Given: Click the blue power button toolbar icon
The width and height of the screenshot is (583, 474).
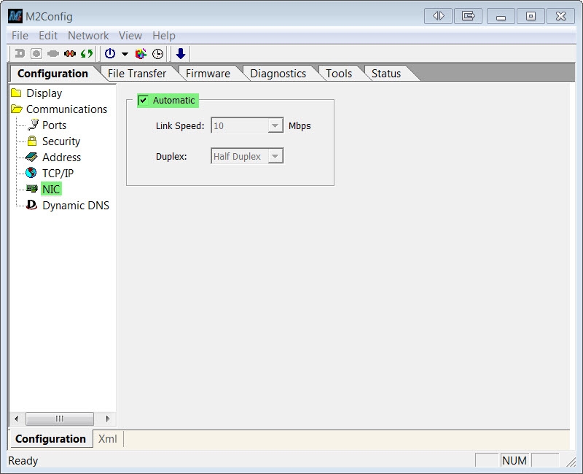Looking at the screenshot, I should (110, 53).
